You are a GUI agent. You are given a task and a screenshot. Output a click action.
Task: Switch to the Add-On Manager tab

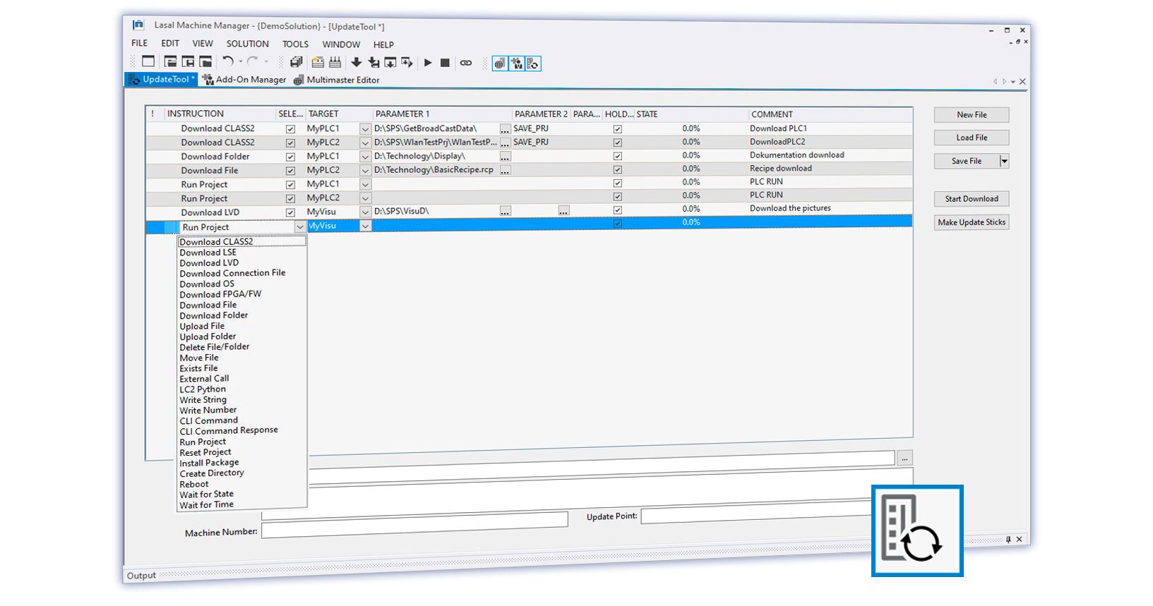point(244,80)
